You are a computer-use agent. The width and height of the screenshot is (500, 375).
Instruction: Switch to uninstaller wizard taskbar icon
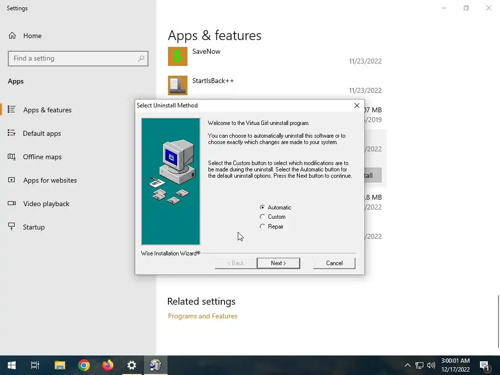156,365
